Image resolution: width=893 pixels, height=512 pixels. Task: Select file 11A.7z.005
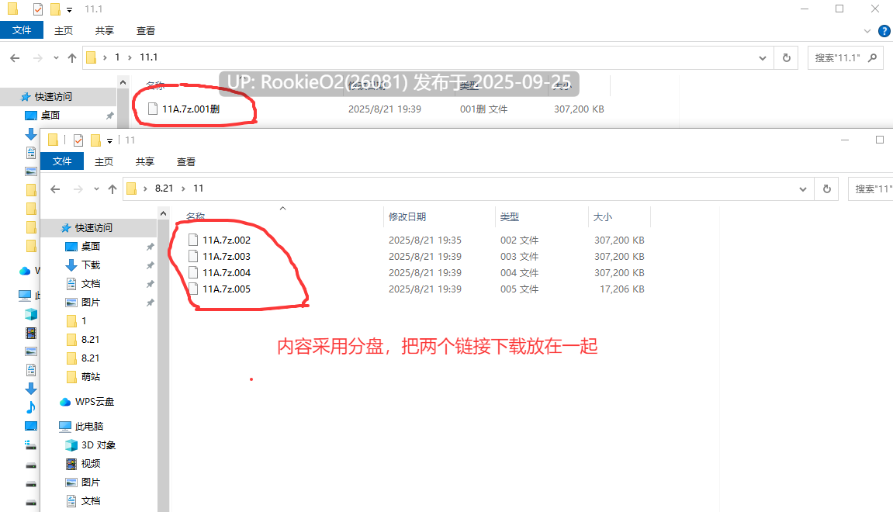tap(226, 289)
